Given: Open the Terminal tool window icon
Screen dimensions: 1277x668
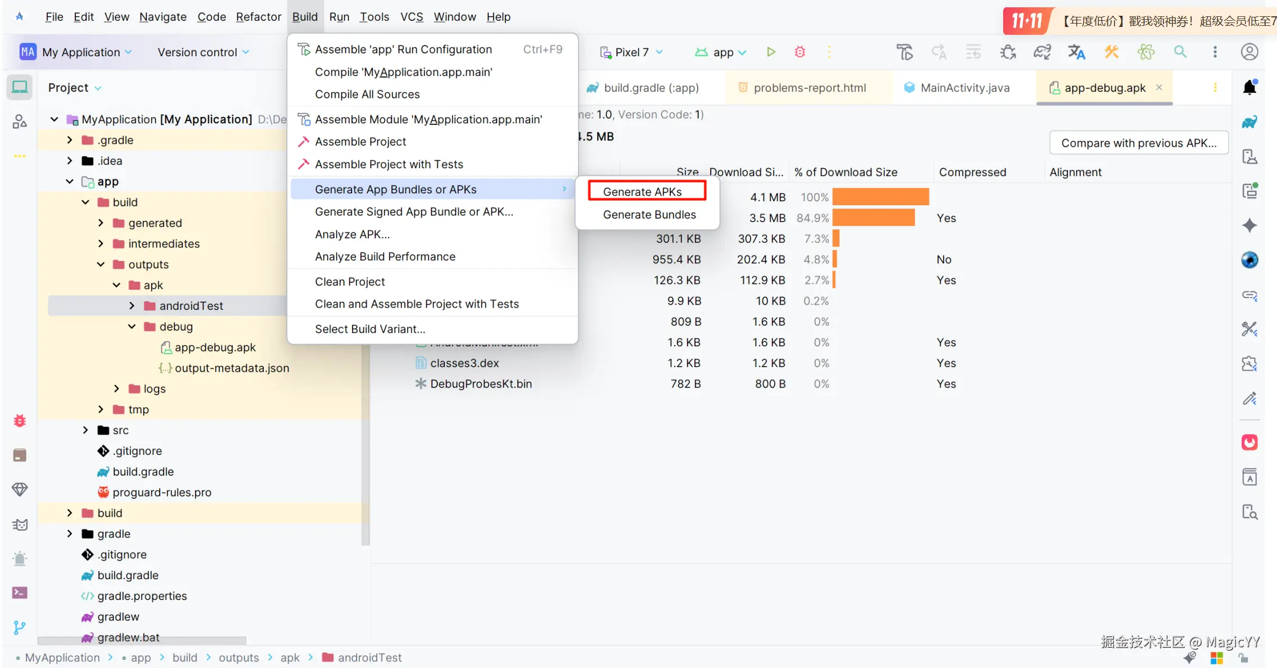Looking at the screenshot, I should tap(20, 593).
